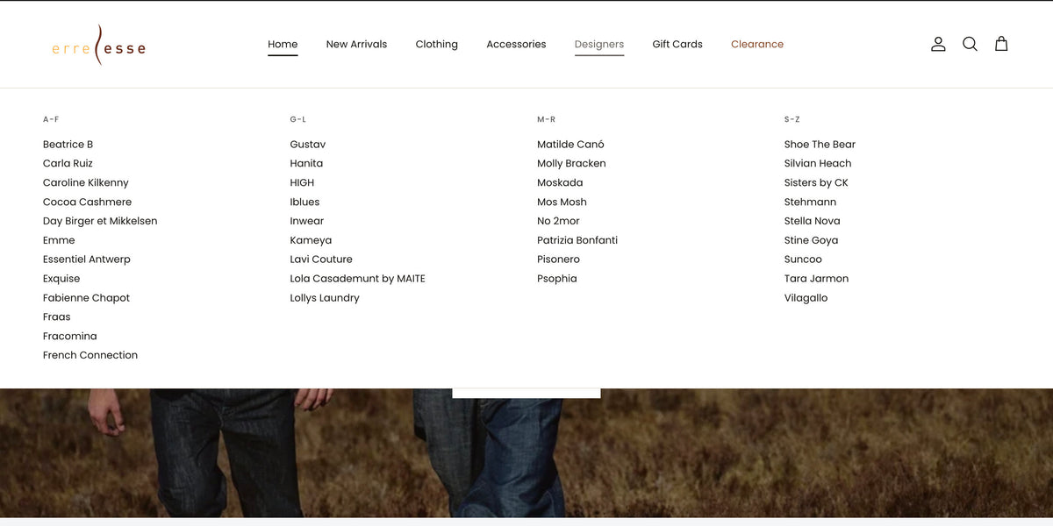View the Moskada collection
Image resolution: width=1053 pixels, height=526 pixels.
[x=560, y=182]
